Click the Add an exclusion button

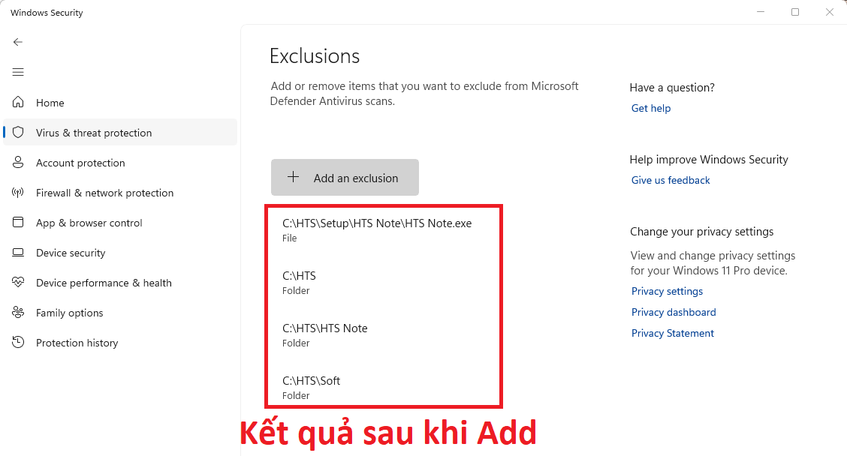coord(345,178)
